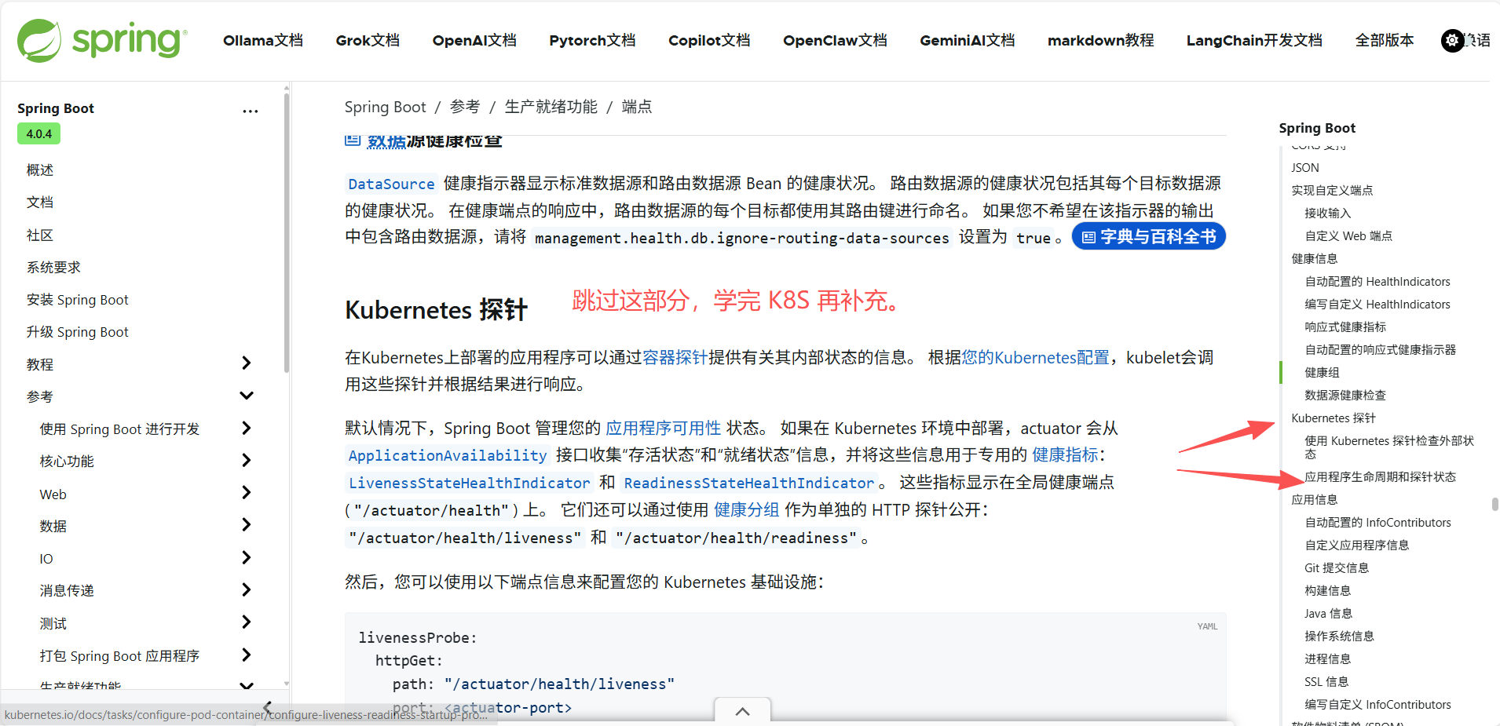
Task: Open the DataSource code link
Action: pos(391,184)
